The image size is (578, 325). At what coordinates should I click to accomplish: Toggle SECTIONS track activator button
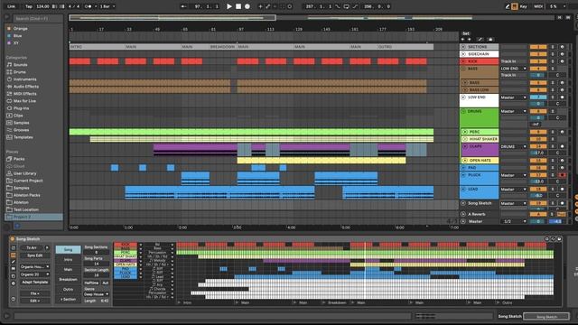[x=538, y=47]
